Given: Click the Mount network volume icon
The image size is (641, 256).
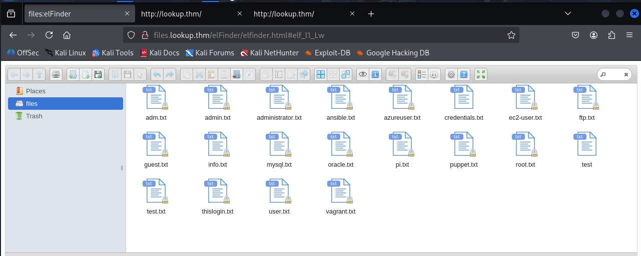Looking at the screenshot, I should 57,75.
